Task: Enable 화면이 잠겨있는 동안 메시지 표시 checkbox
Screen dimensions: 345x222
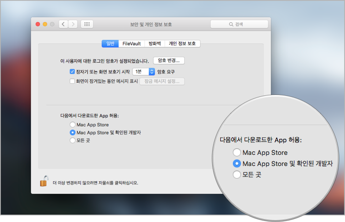Action: (x=72, y=81)
